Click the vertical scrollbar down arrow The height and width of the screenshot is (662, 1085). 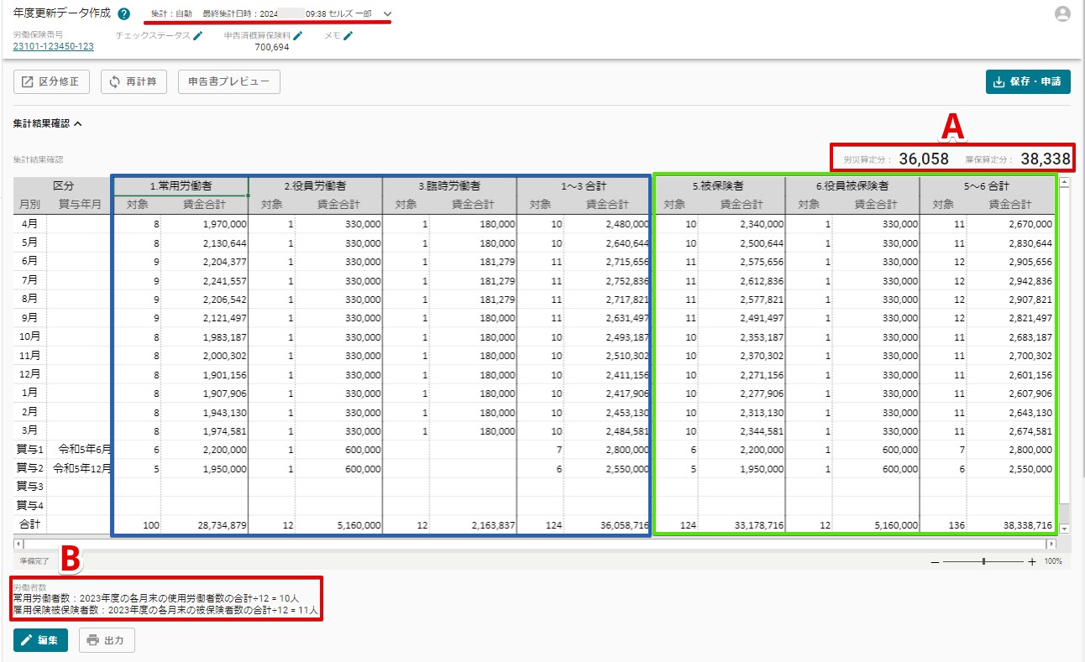pos(1065,529)
